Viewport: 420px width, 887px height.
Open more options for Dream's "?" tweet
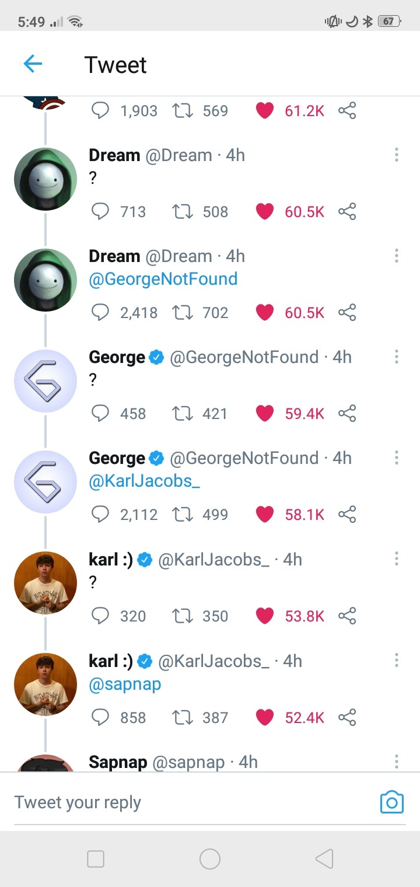397,155
